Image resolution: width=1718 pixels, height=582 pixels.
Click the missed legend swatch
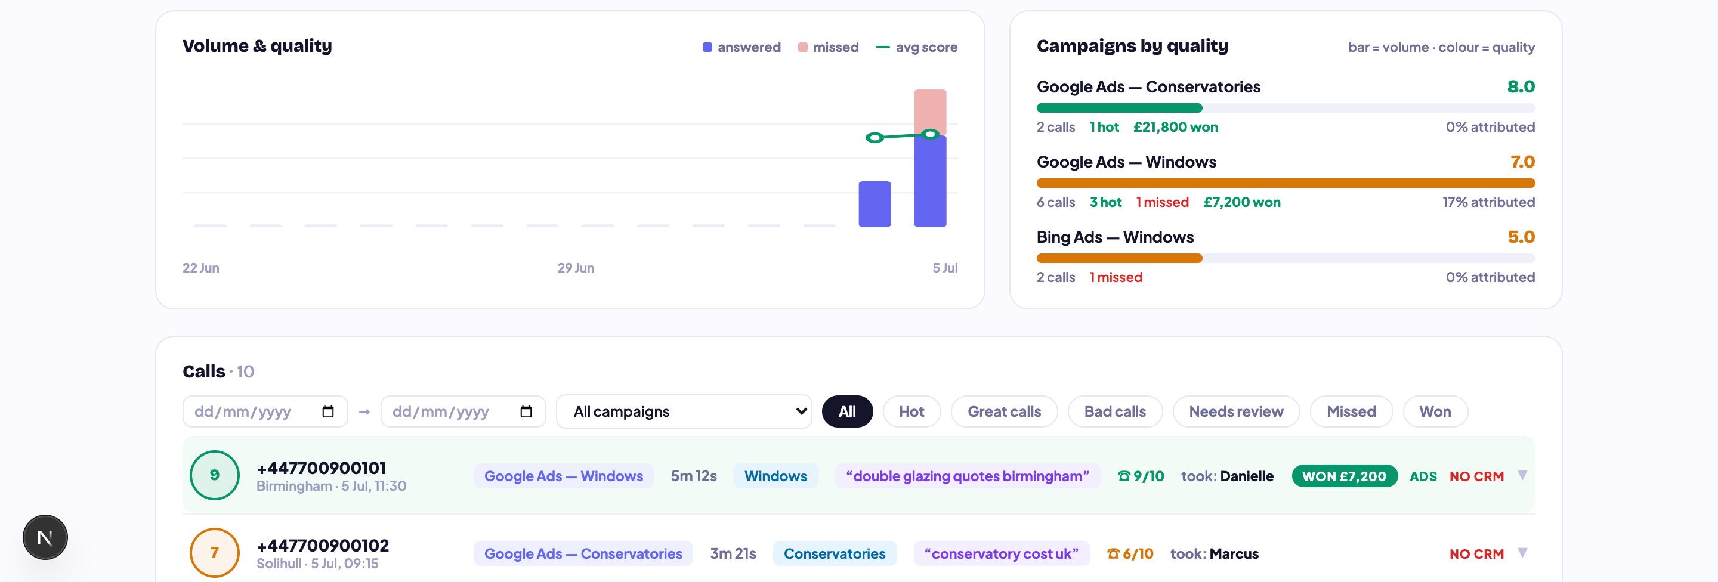pos(802,47)
